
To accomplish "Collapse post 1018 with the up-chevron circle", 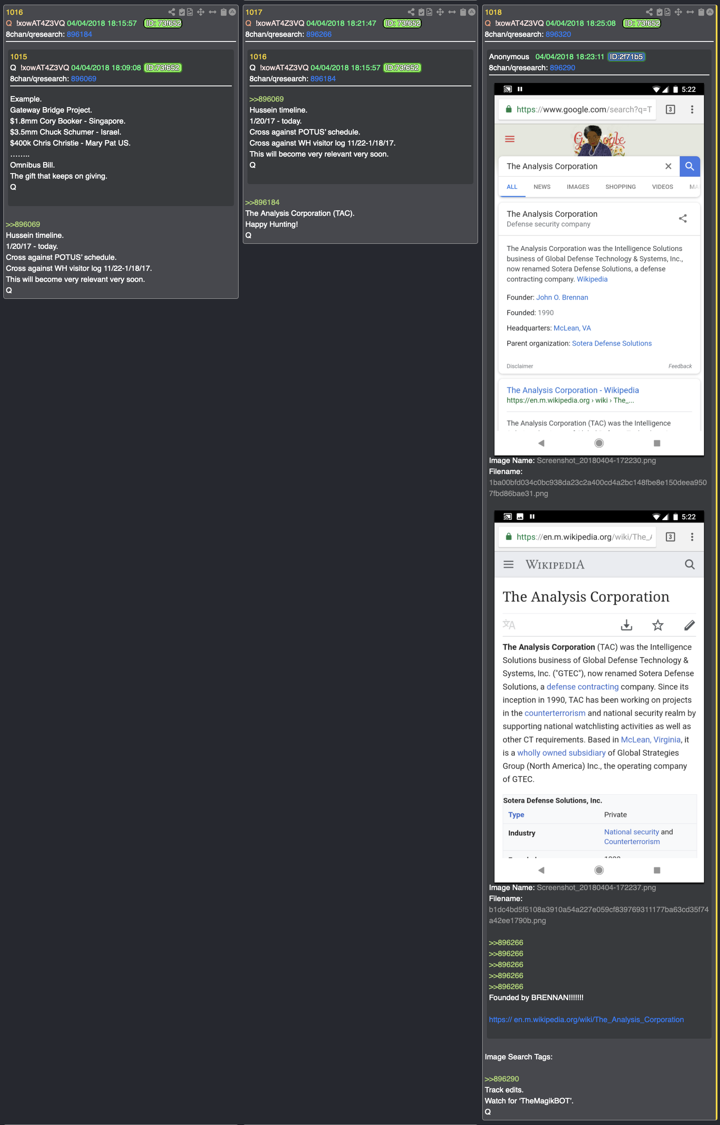I will click(710, 12).
